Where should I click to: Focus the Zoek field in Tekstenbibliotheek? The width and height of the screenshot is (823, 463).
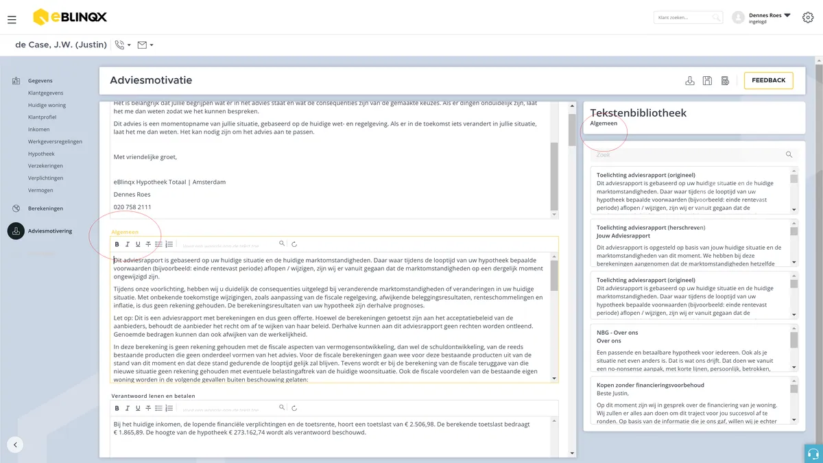688,155
